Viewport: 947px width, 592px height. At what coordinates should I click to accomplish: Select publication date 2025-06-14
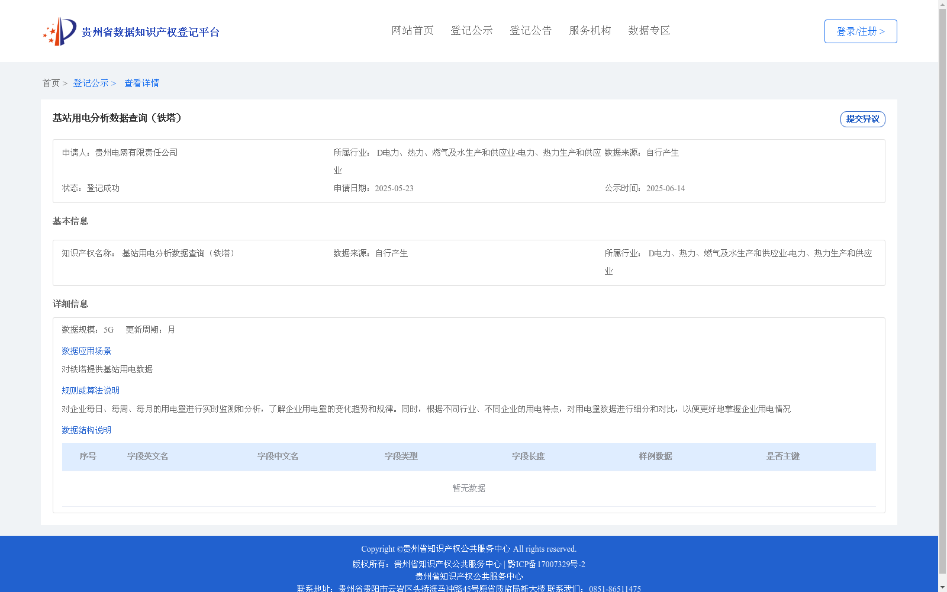665,188
